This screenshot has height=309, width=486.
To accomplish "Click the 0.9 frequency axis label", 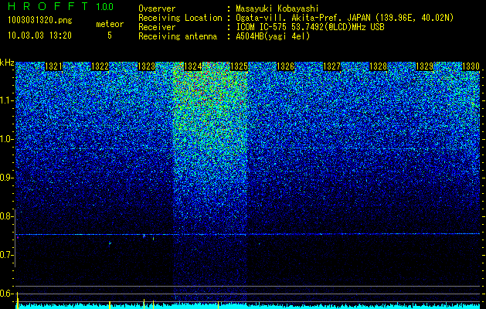I will coord(7,178).
